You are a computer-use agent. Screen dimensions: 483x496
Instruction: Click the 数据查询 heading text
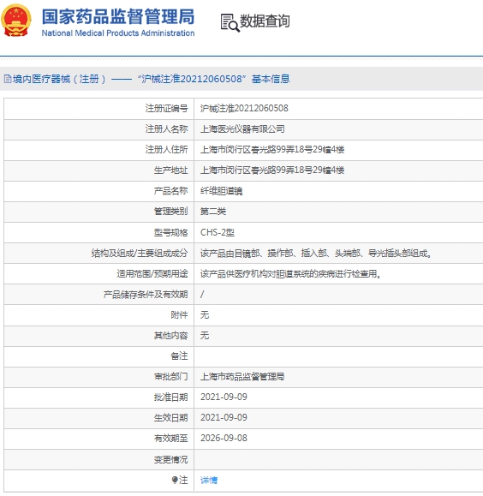265,21
